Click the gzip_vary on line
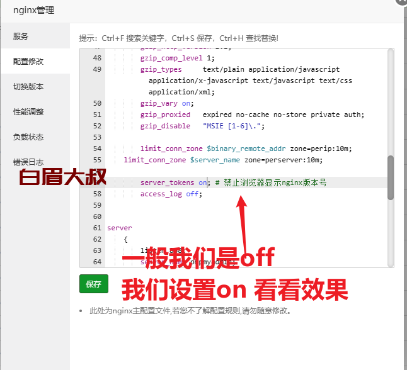The height and width of the screenshot is (370, 407). (167, 103)
